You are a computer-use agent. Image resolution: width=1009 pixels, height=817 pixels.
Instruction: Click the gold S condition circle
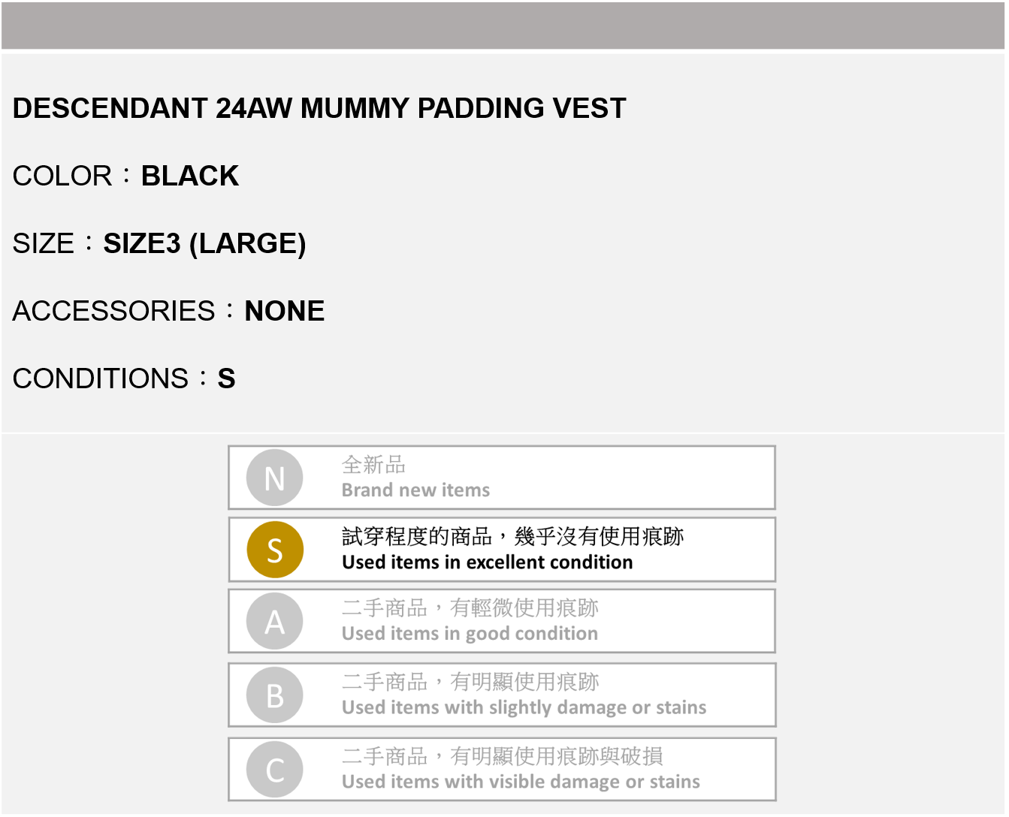(275, 550)
